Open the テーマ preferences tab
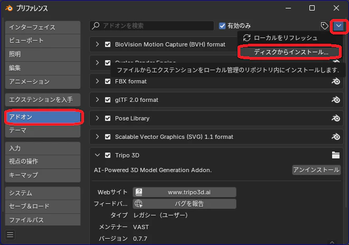The height and width of the screenshot is (245, 349). click(43, 130)
